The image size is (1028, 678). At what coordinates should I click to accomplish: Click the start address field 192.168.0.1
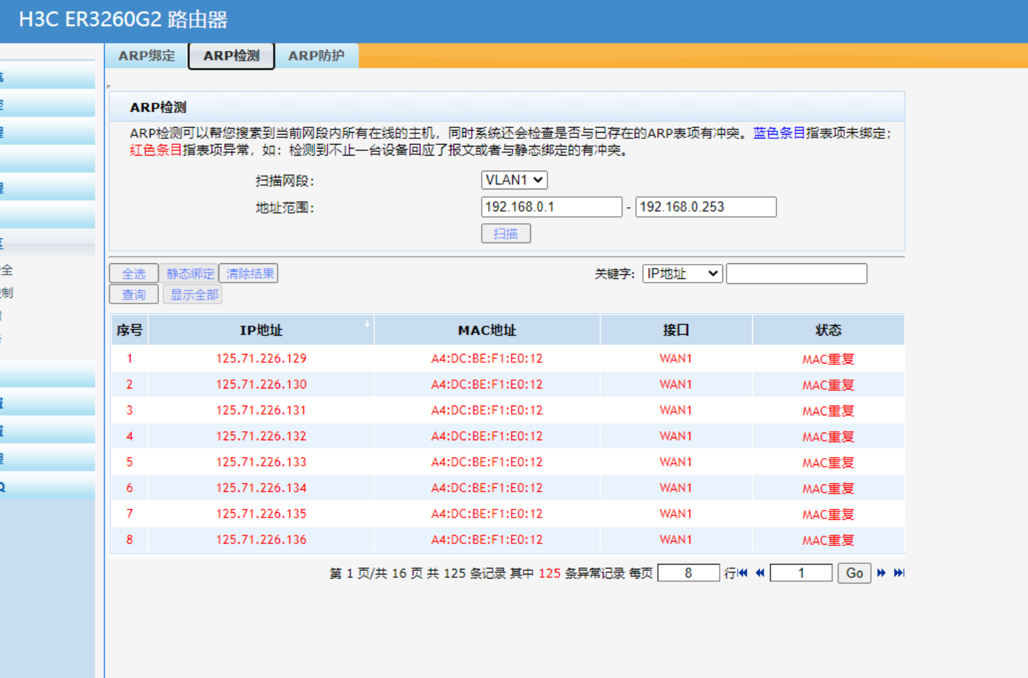tap(551, 207)
